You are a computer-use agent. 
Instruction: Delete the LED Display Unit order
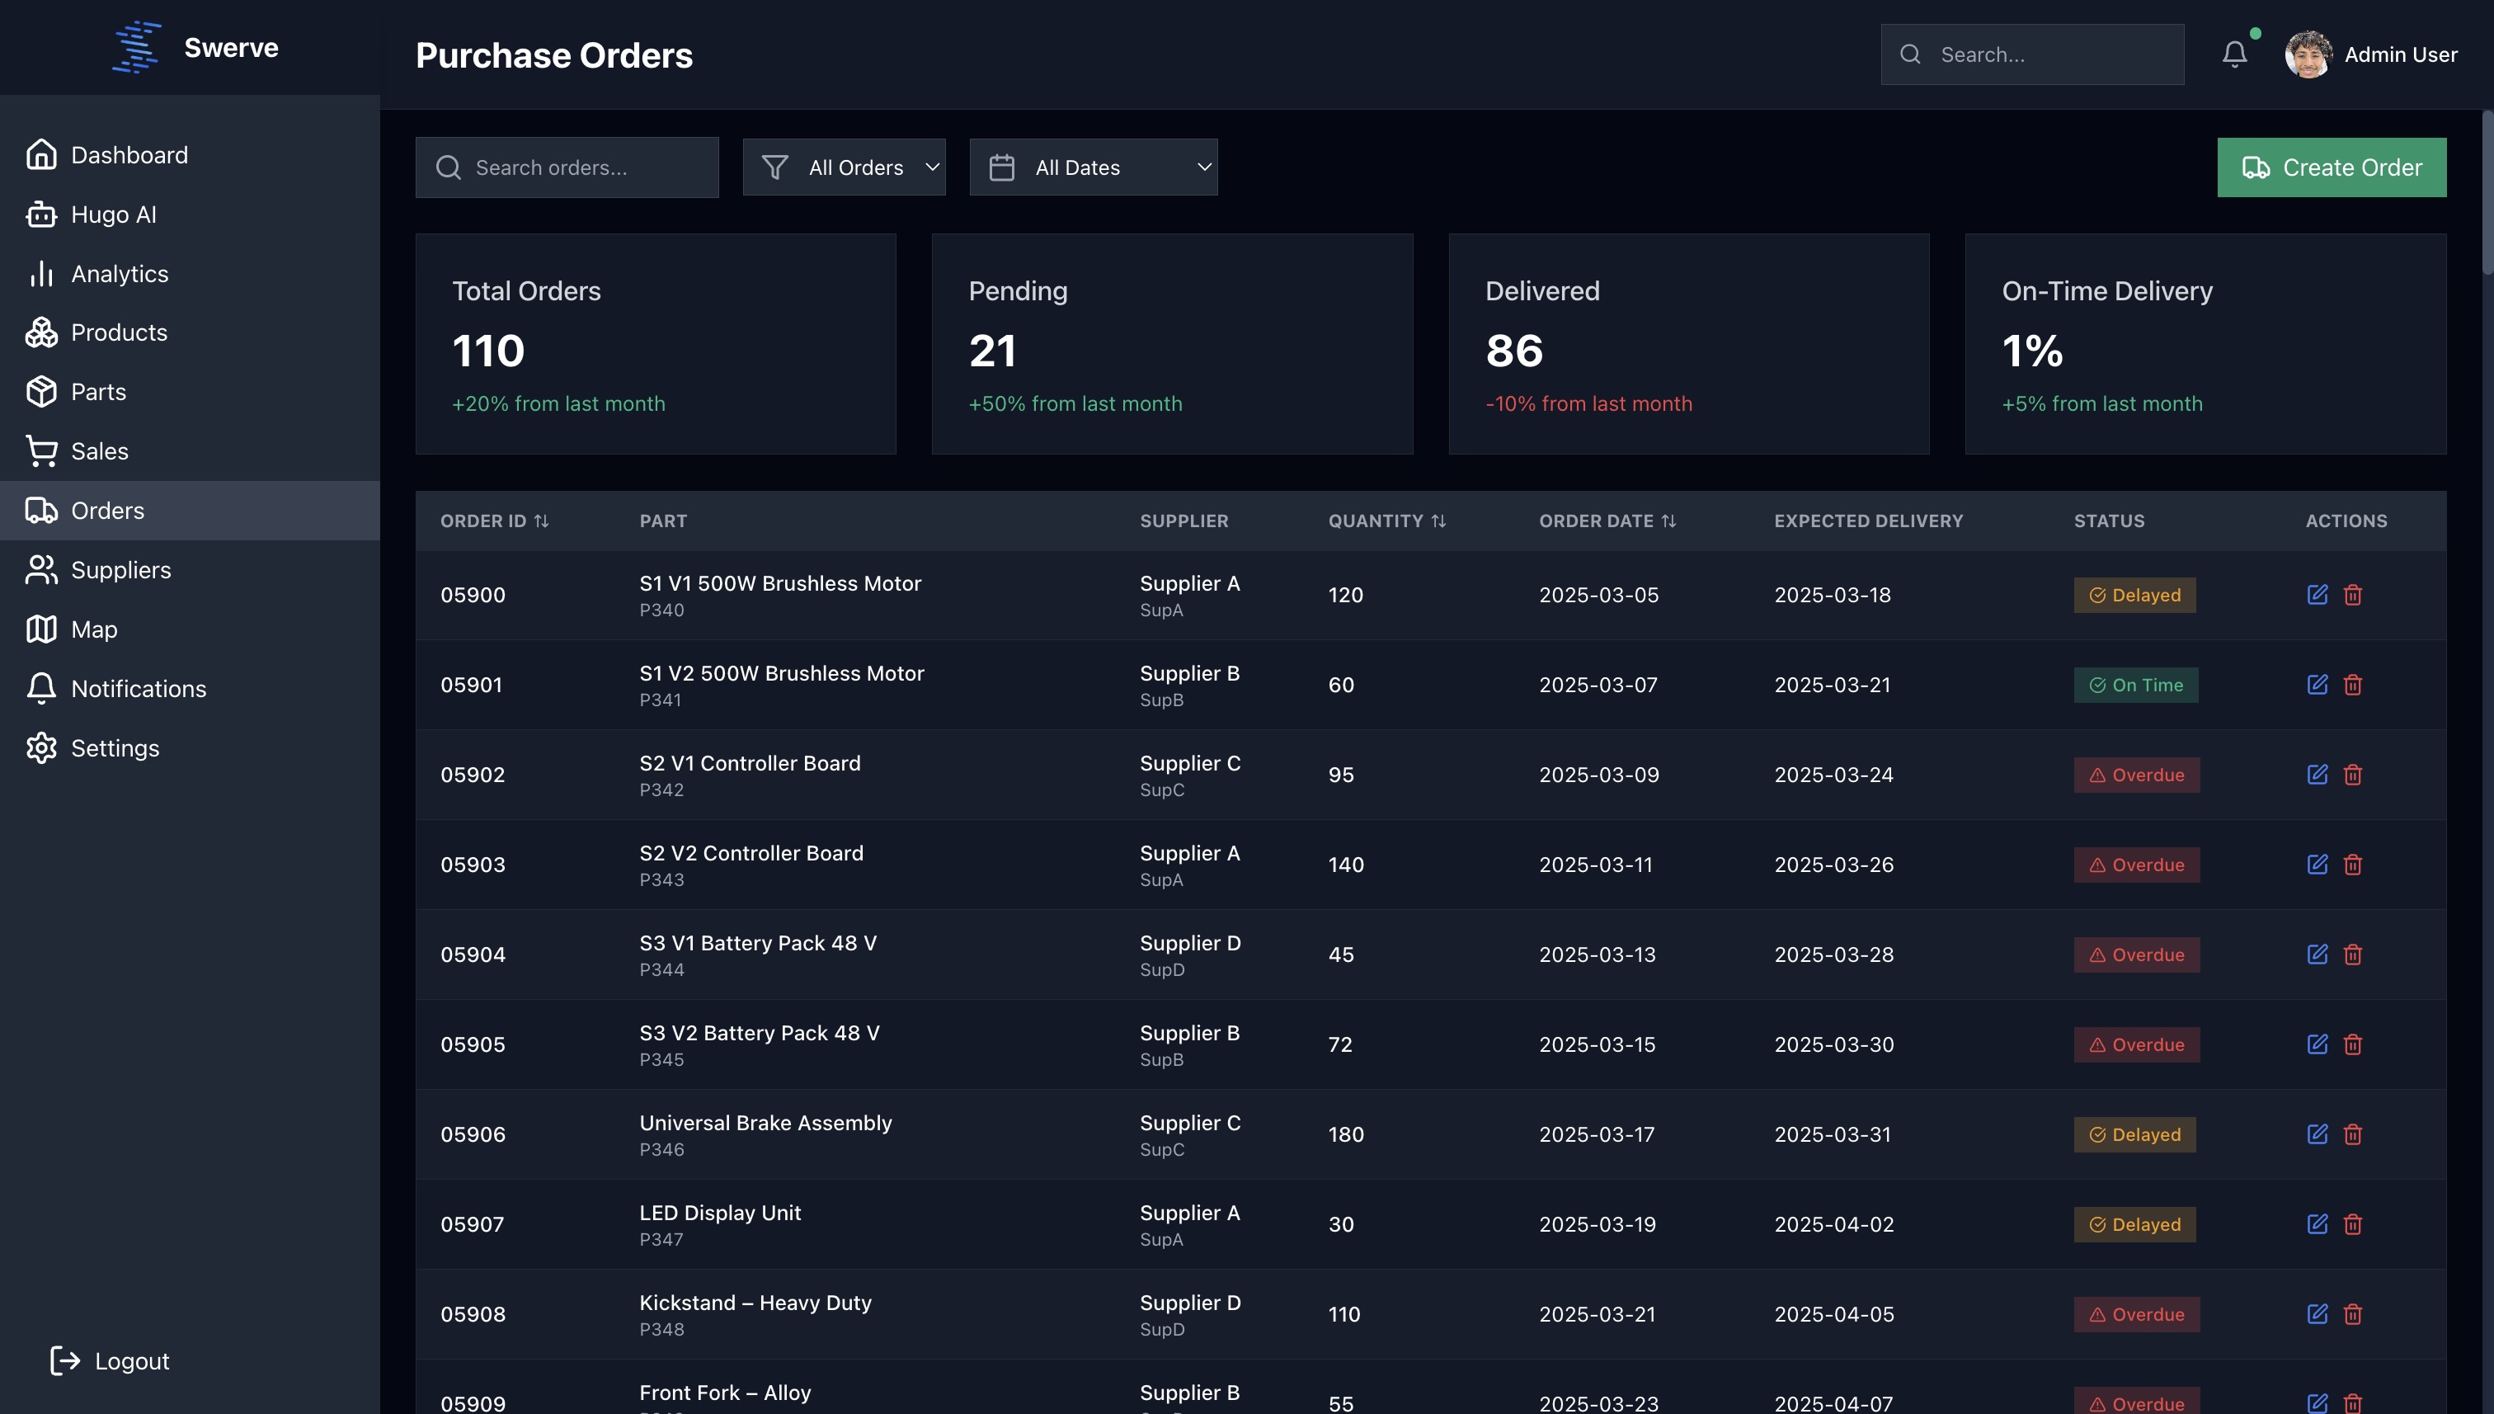point(2352,1224)
